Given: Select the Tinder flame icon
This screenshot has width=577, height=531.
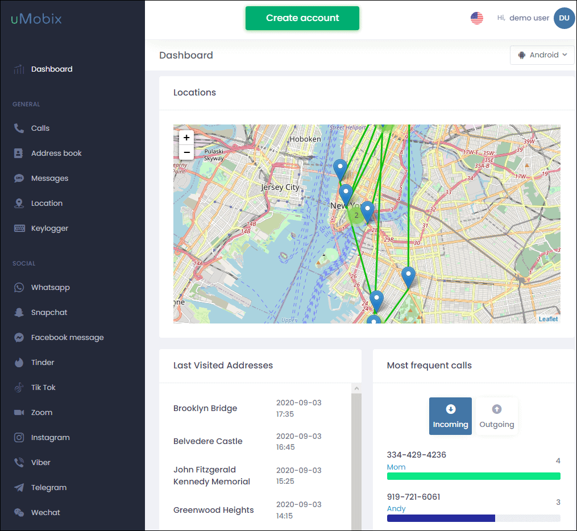Looking at the screenshot, I should click(19, 363).
